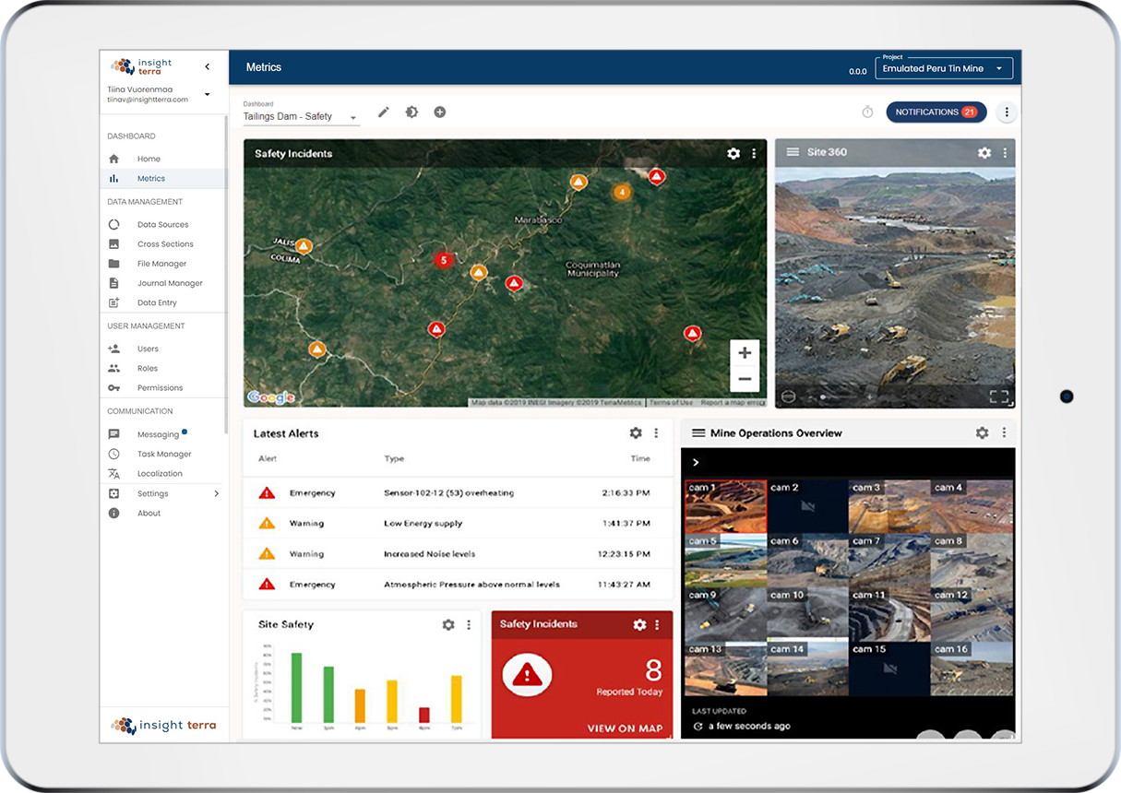Toggle the theme brightness icon beside the pencil
Viewport: 1121px width, 793px height.
point(411,111)
